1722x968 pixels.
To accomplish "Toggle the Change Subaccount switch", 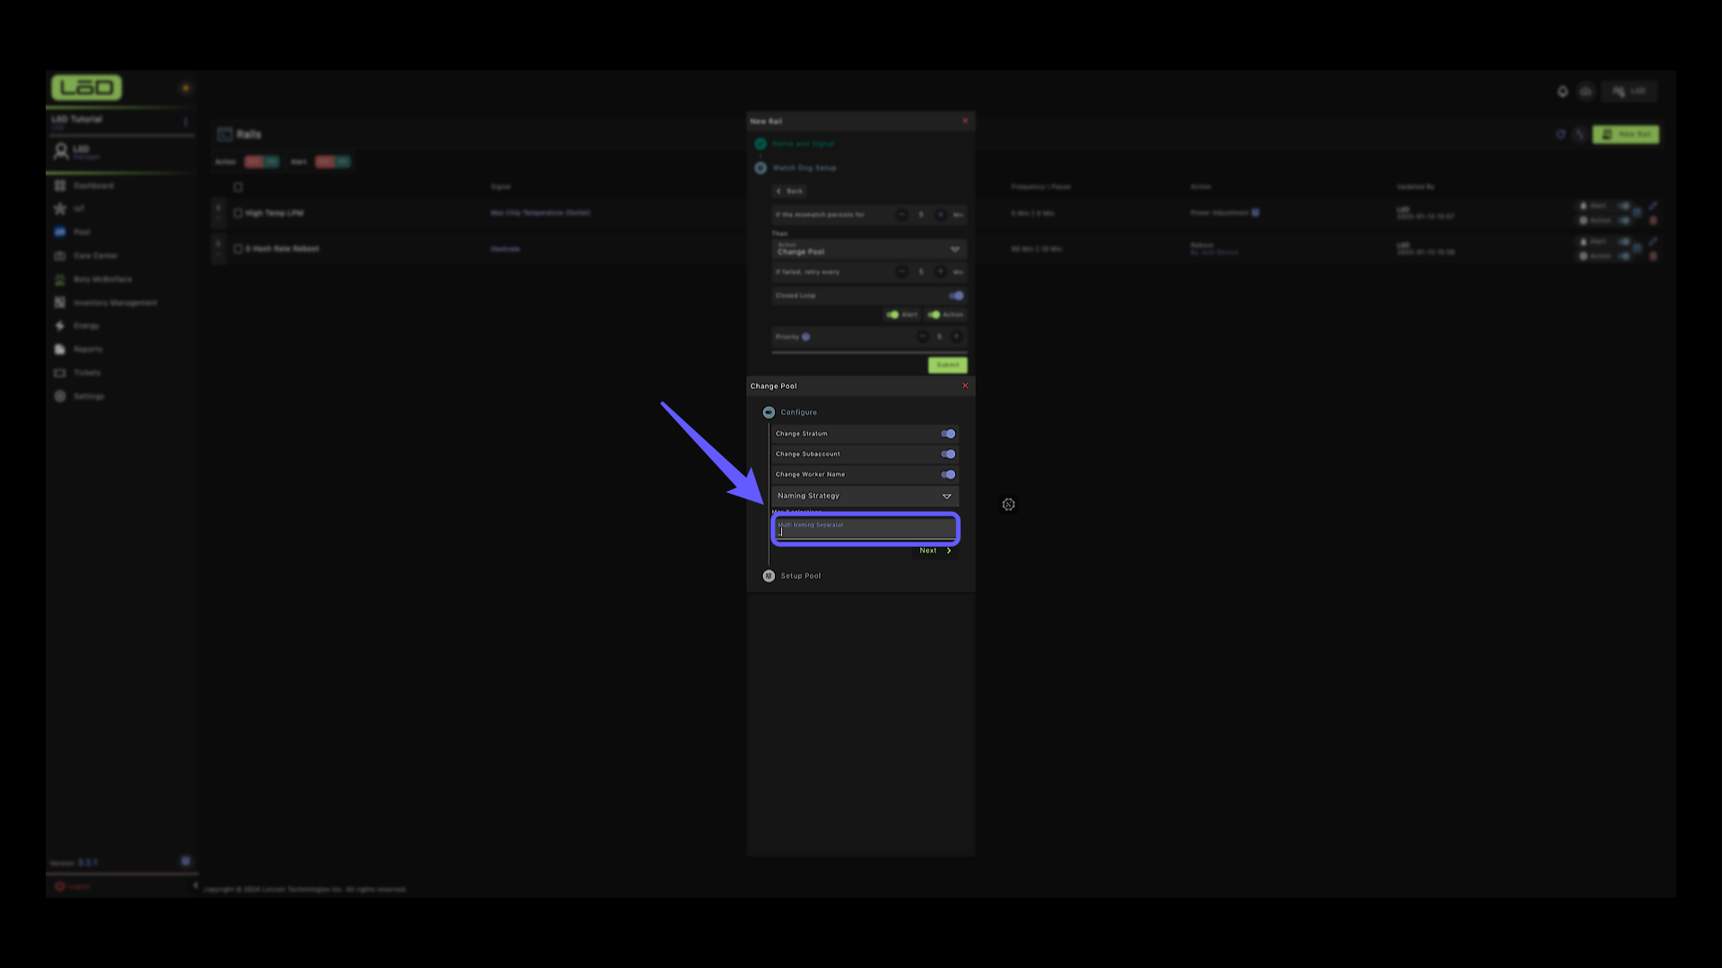I will click(x=948, y=454).
